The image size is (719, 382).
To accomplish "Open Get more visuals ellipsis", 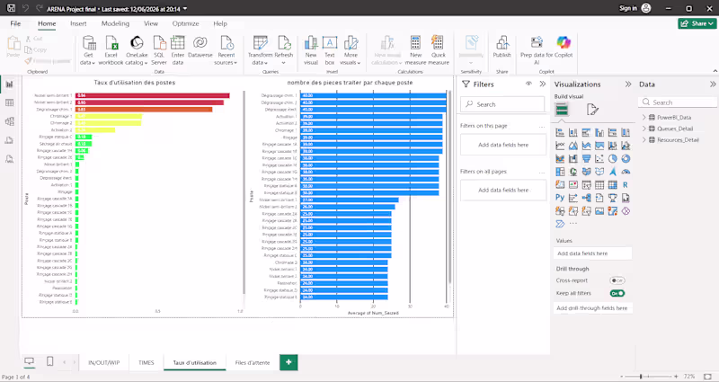I will [x=573, y=224].
